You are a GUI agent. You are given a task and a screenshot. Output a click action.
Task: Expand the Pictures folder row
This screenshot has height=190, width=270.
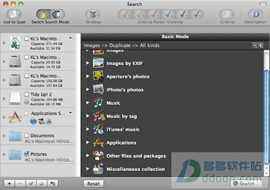pyautogui.click(x=4, y=154)
